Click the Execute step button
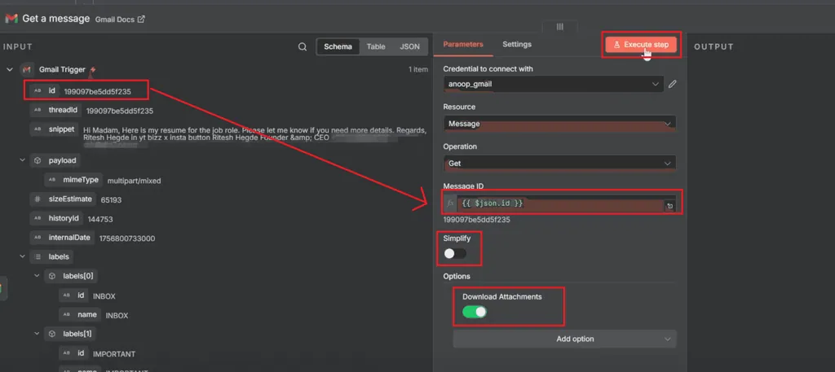 point(641,45)
